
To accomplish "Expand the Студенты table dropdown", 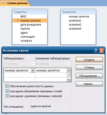I will 33,64.
